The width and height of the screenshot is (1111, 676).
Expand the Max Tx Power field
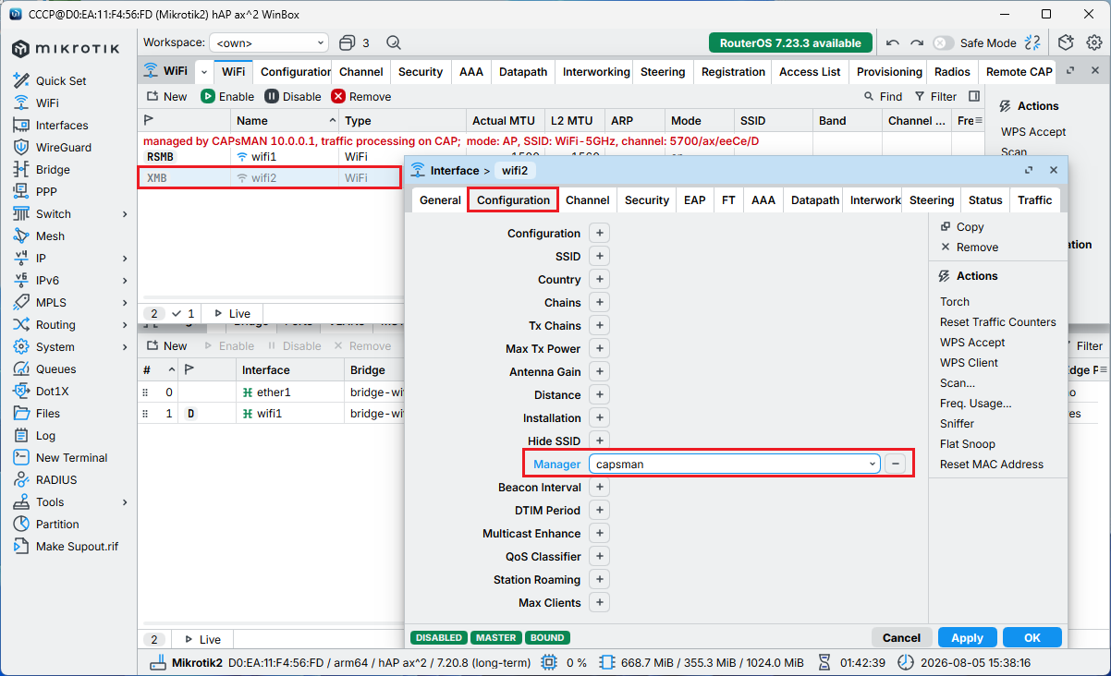(x=599, y=348)
